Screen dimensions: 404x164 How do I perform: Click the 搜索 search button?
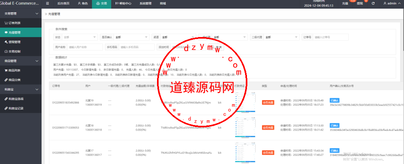217,47
